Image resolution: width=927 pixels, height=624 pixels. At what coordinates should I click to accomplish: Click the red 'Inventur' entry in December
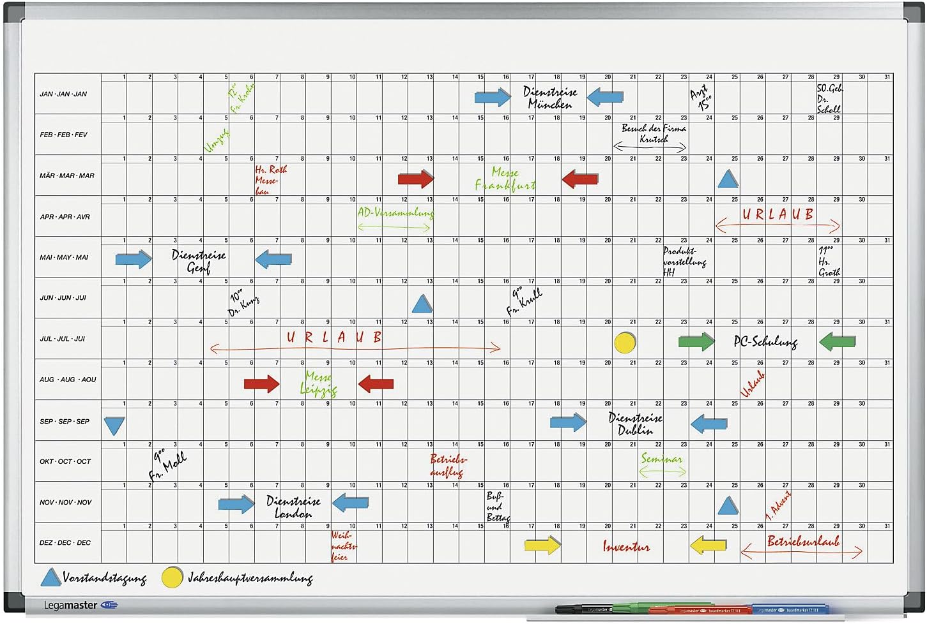point(626,546)
